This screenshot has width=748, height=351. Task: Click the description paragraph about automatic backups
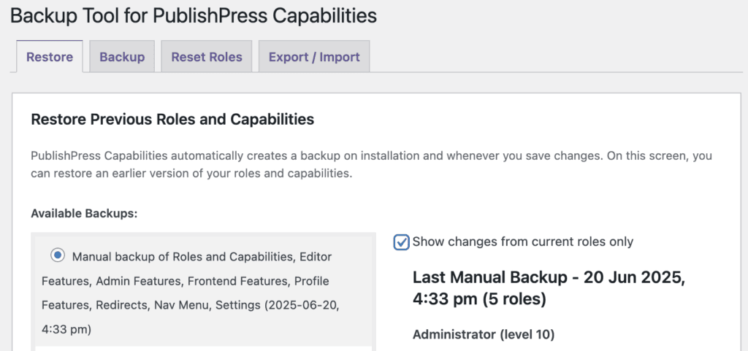pos(371,165)
